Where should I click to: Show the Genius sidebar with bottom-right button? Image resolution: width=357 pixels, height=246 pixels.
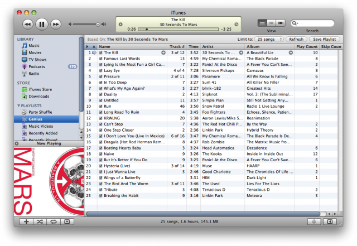[330, 221]
